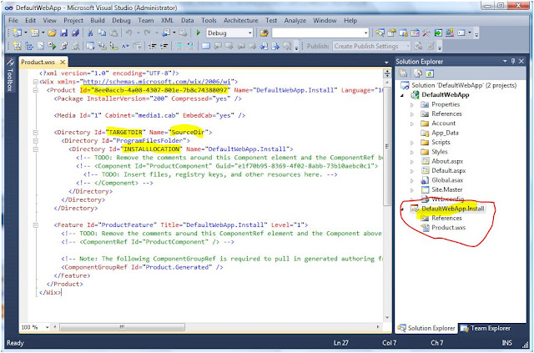Image resolution: width=534 pixels, height=353 pixels.
Task: Click the Paste toolbar icon
Action: pyautogui.click(x=113, y=33)
